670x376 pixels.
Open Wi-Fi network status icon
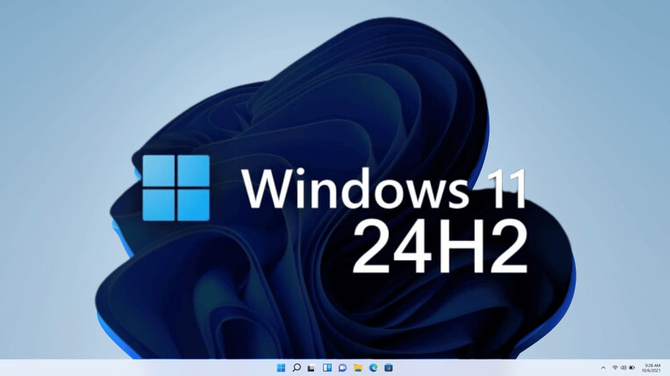(x=615, y=368)
